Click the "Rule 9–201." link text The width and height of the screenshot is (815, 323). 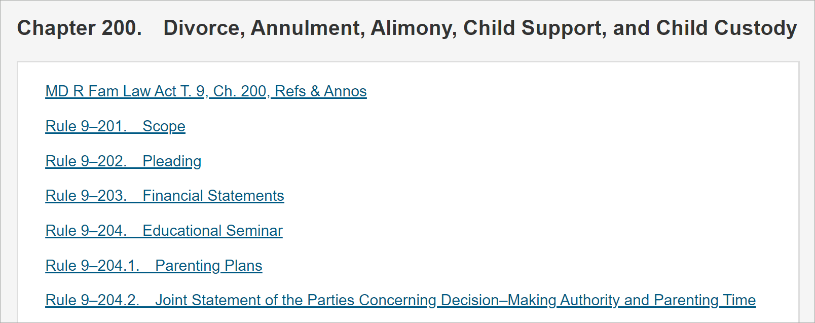[86, 126]
